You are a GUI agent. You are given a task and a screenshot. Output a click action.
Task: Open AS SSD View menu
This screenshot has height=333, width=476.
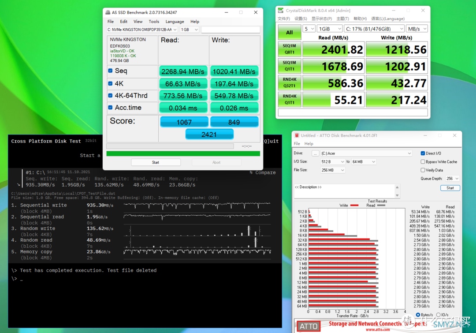138,22
